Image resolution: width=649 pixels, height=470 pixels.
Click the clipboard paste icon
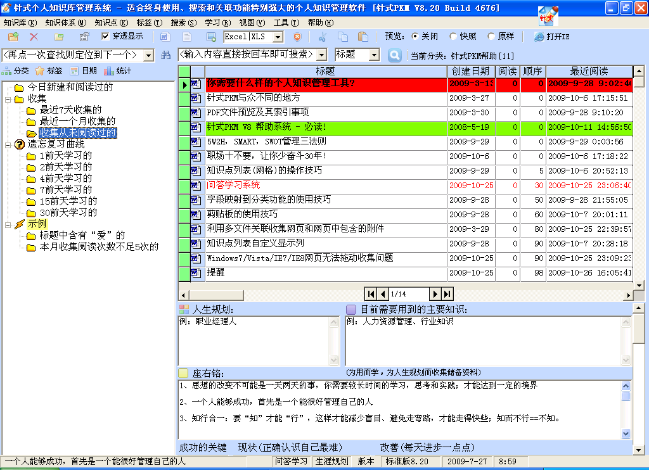point(363,37)
